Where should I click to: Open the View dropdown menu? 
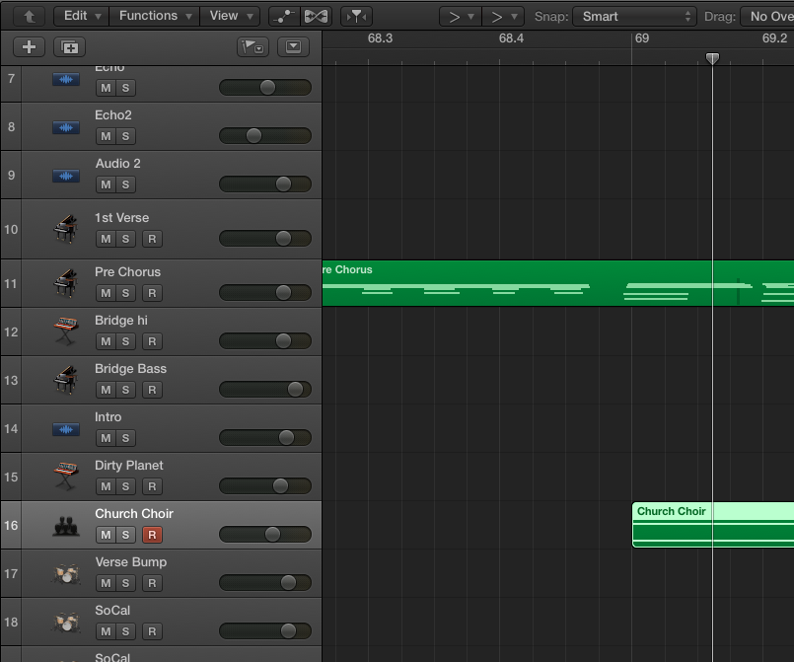point(231,16)
